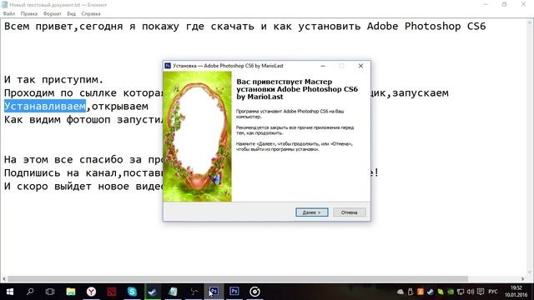Viewport: 534px width, 300px height.
Task: Open the Windows Start menu
Action: [10, 292]
